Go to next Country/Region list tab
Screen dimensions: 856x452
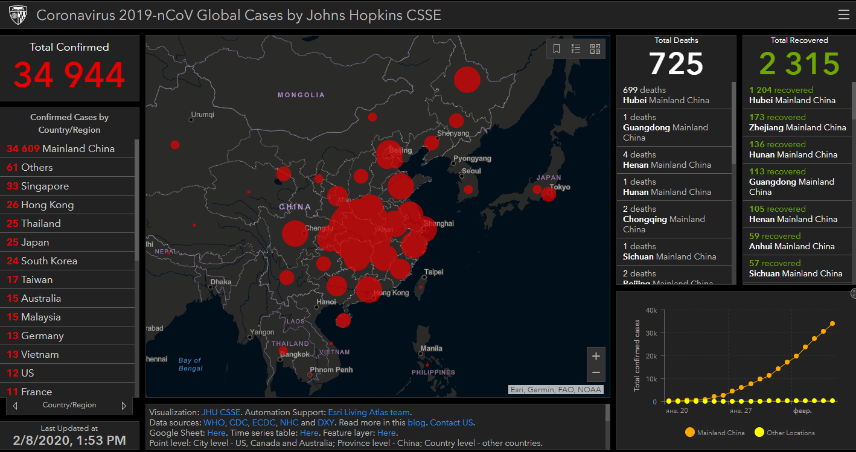click(x=124, y=406)
